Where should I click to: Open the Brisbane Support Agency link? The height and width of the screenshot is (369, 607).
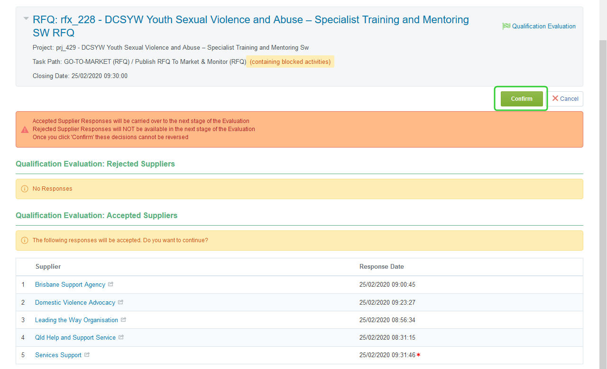[70, 285]
